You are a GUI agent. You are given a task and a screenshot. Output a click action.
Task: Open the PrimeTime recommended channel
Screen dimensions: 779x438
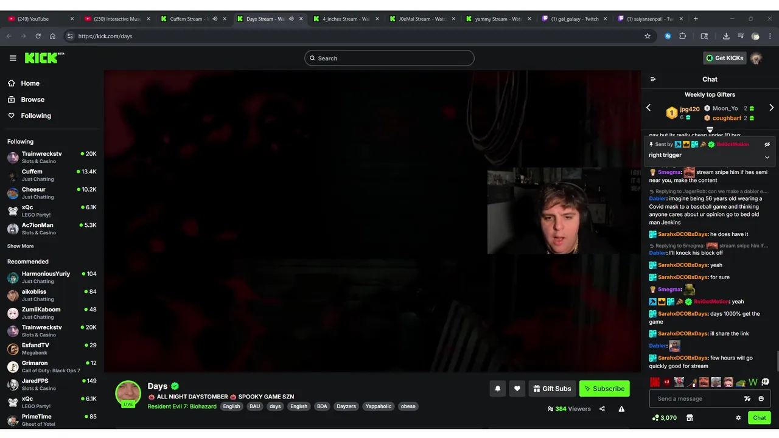(x=52, y=420)
